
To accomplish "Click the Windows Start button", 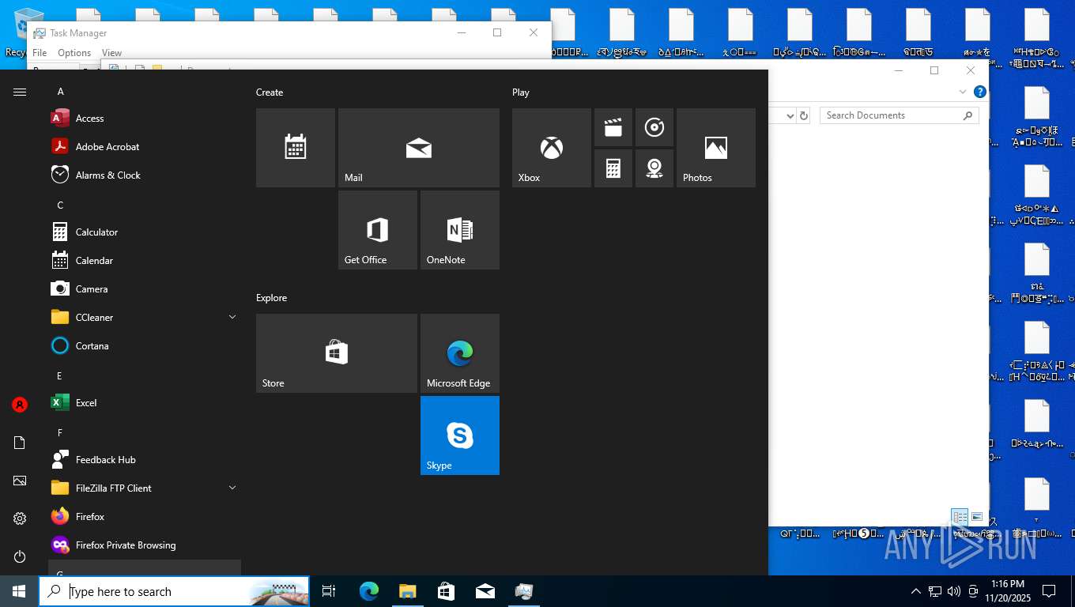I will pos(19,591).
